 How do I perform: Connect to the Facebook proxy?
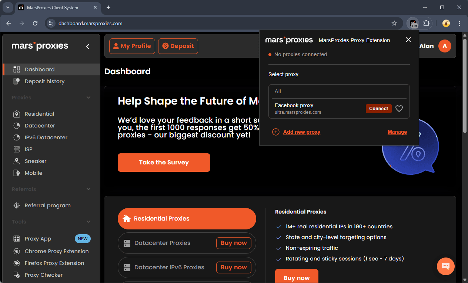[378, 109]
